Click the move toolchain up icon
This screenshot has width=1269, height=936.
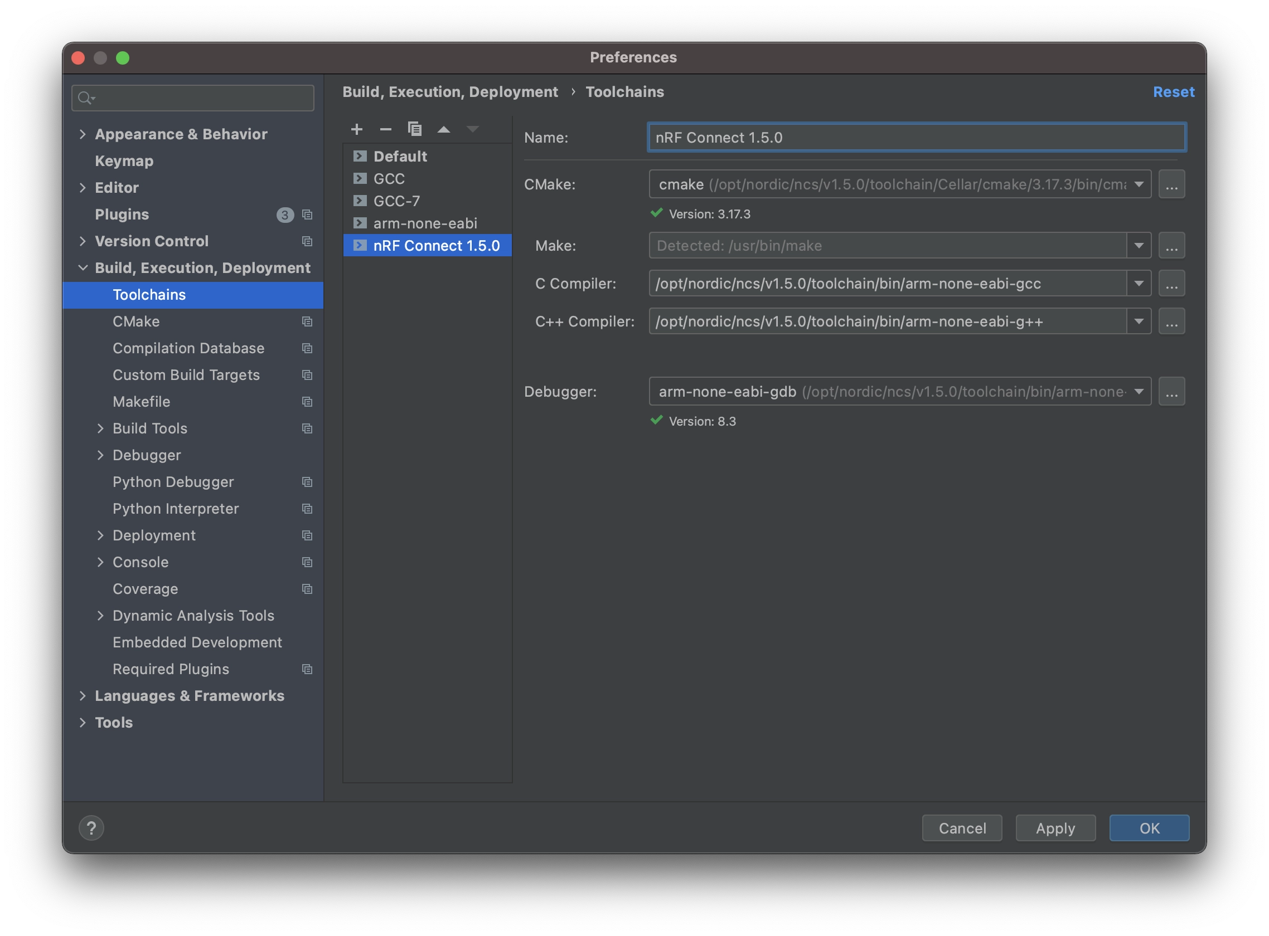coord(444,129)
